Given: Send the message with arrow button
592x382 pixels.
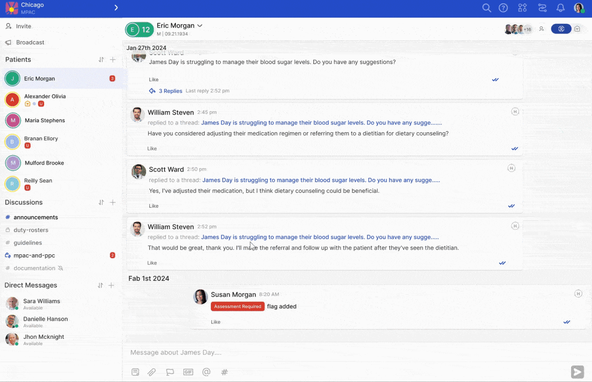Looking at the screenshot, I should pos(577,372).
